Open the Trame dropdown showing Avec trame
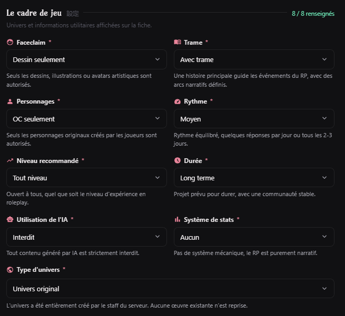The height and width of the screenshot is (316, 345). tap(254, 59)
